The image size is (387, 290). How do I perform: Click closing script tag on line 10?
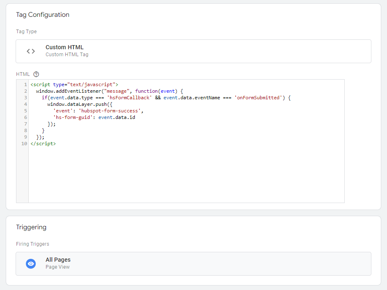coord(43,144)
